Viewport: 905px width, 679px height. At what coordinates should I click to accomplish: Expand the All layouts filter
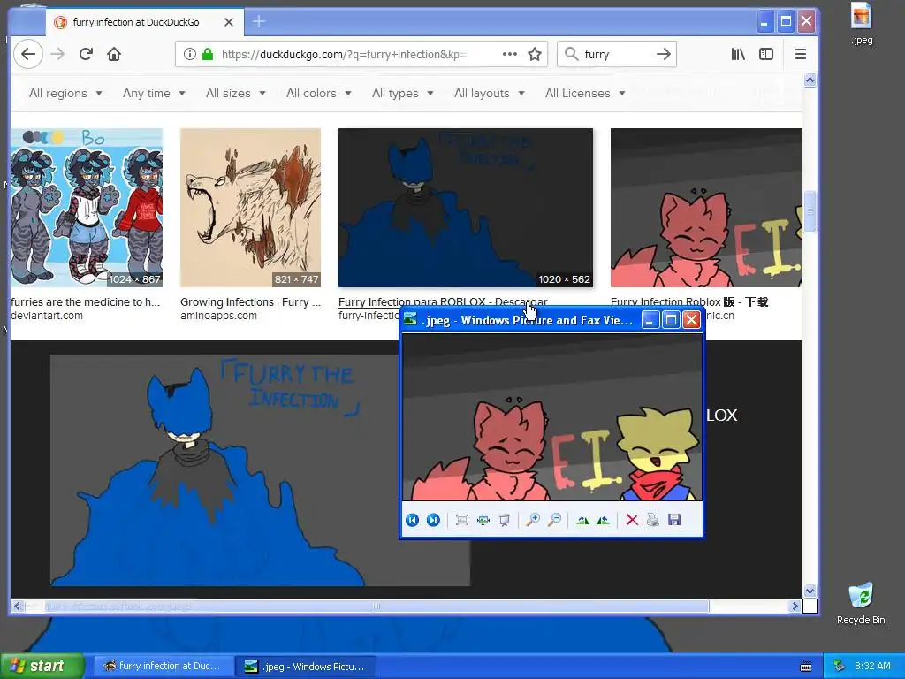tap(489, 93)
